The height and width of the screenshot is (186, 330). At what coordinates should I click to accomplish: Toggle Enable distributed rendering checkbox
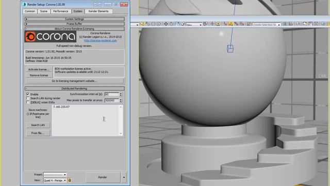point(27,94)
